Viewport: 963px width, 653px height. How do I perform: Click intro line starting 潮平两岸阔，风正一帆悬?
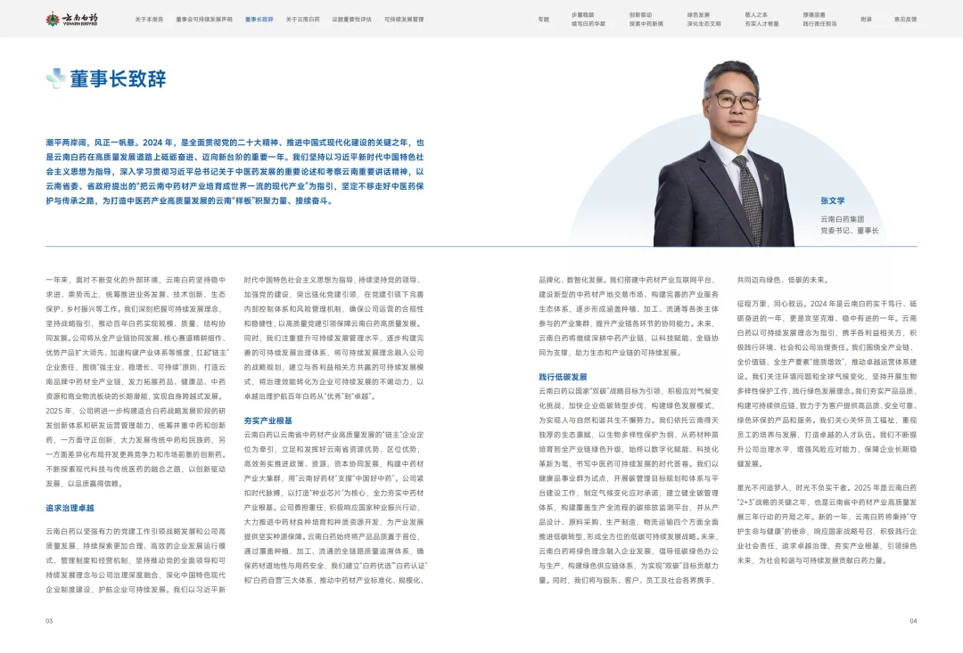(235, 143)
